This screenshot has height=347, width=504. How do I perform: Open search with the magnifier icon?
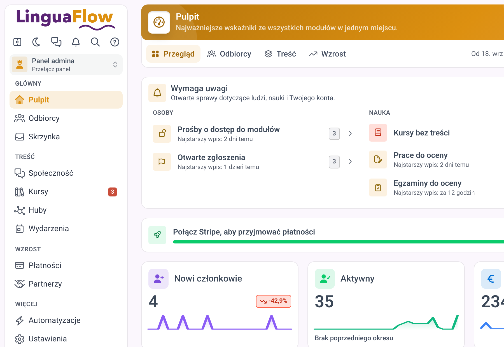(x=95, y=42)
